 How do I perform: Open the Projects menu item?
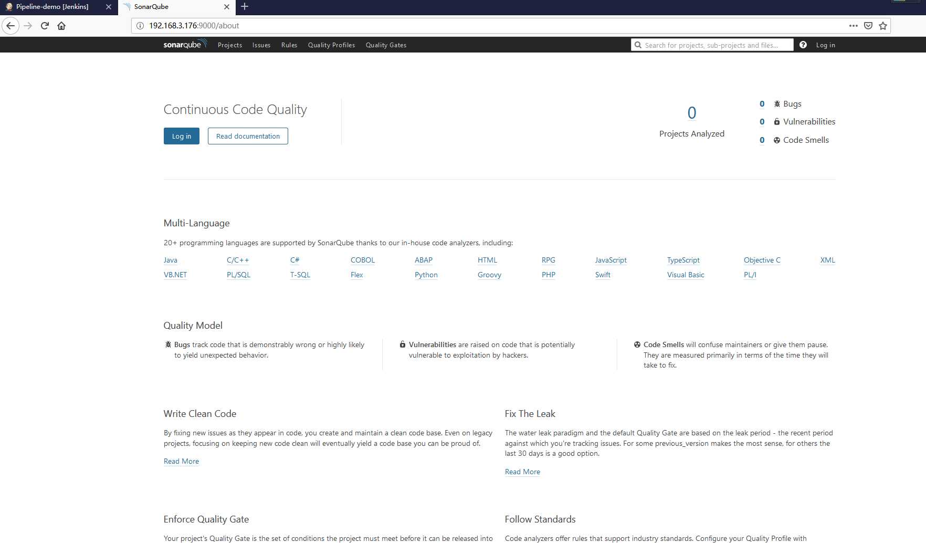coord(230,45)
